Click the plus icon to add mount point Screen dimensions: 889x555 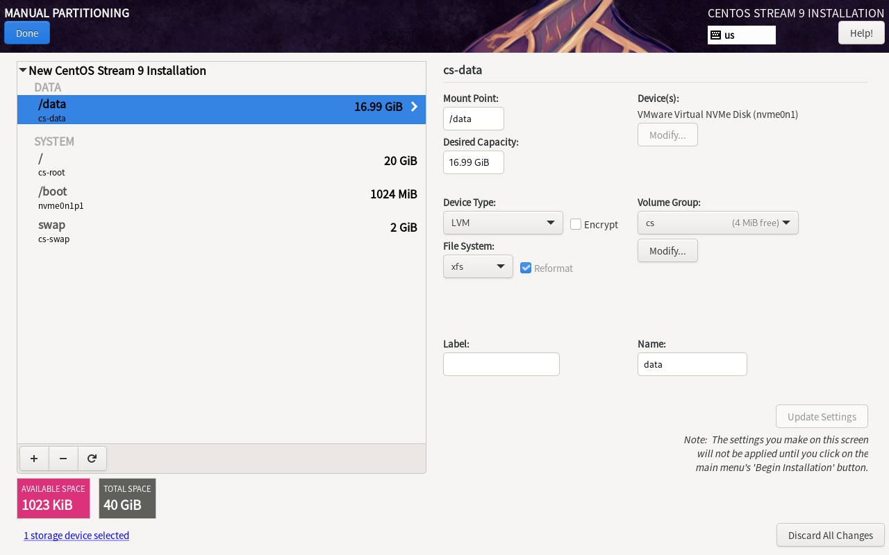34,459
